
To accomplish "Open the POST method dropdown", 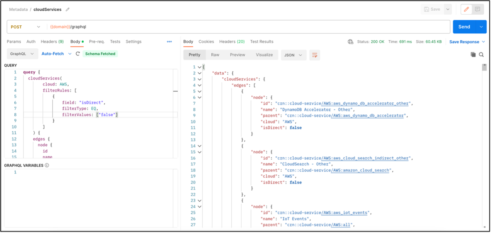I will [26, 27].
